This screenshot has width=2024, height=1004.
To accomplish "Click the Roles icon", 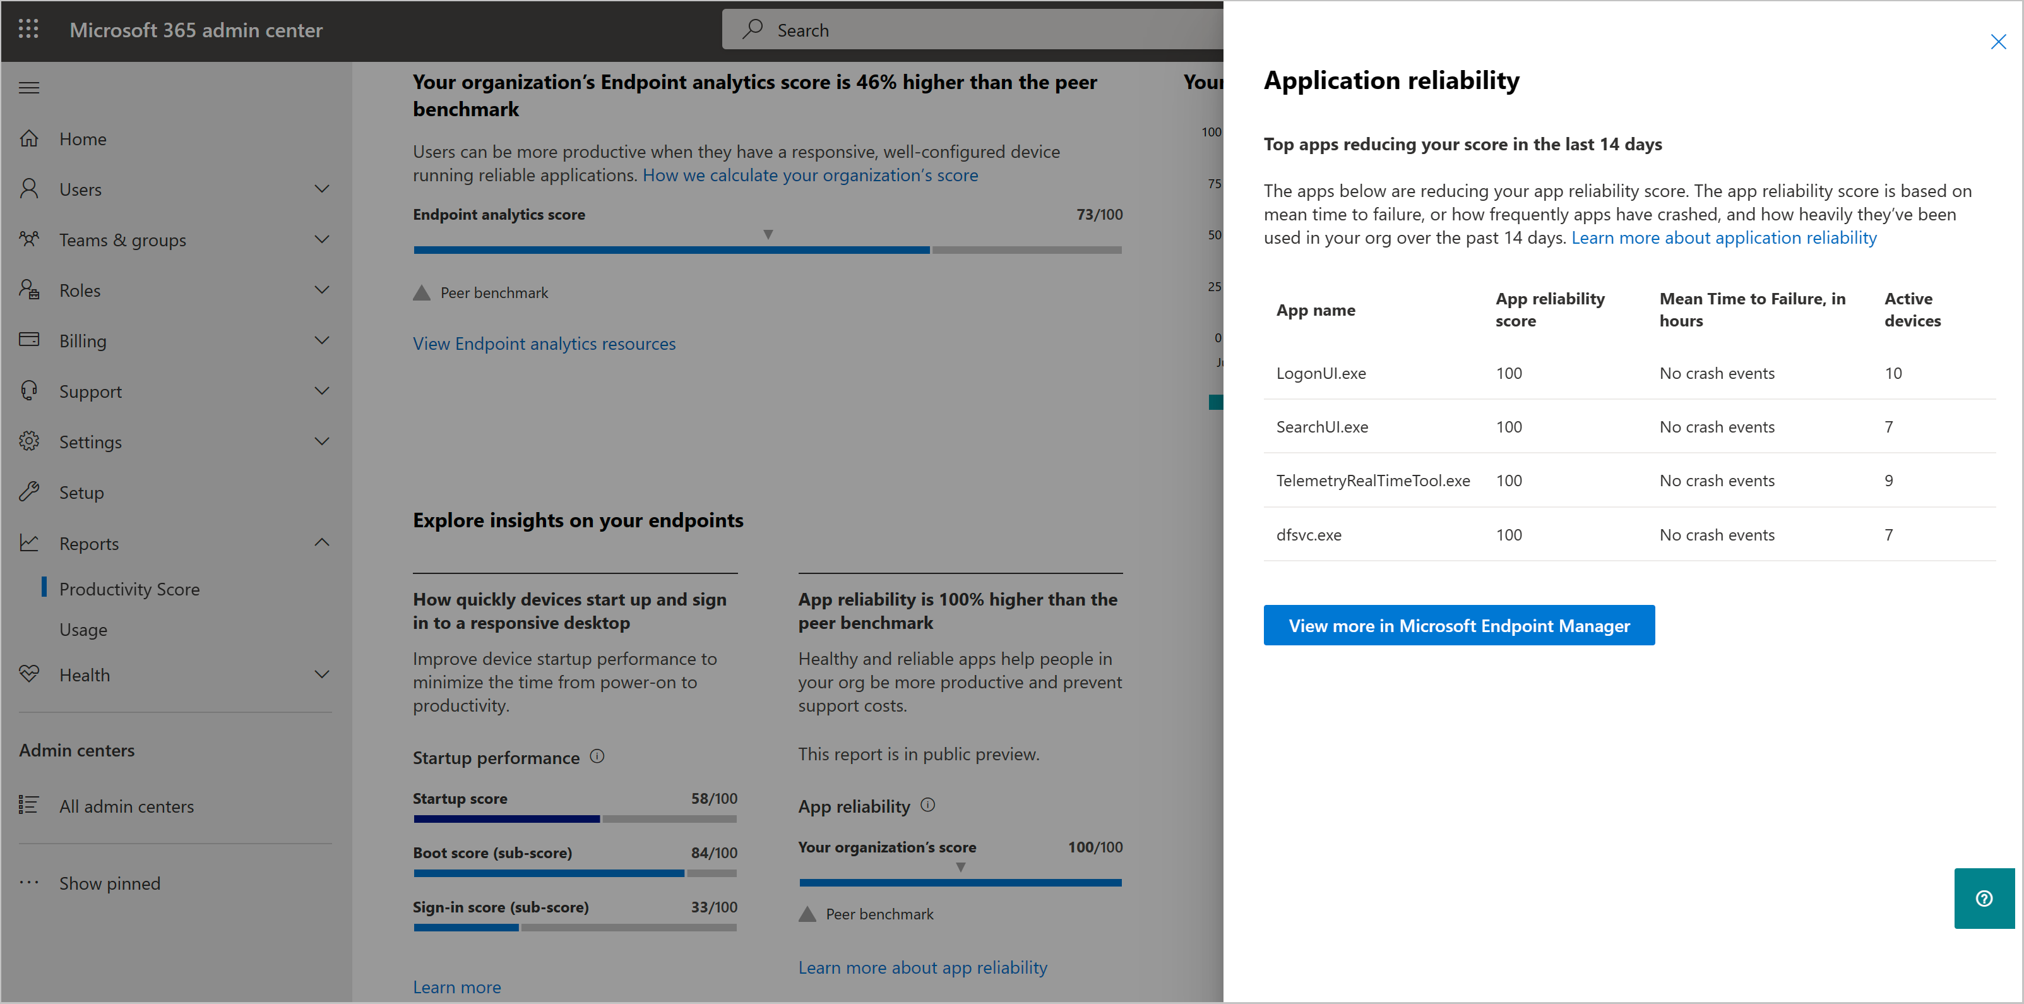I will [29, 290].
